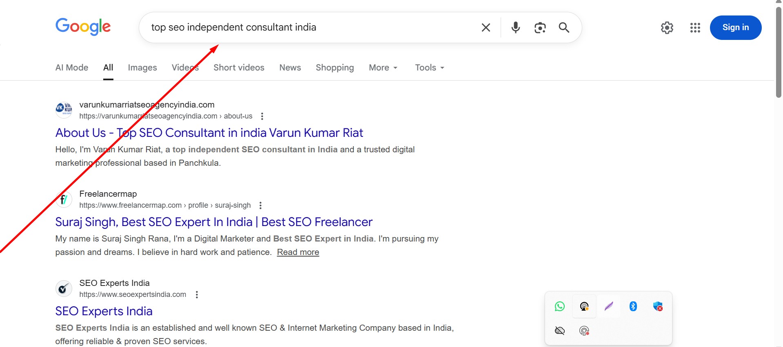783x347 pixels.
Task: Click the 'SEO Experts India' site name text
Action: (114, 283)
